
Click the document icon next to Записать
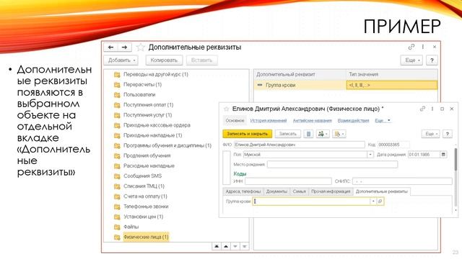(x=308, y=134)
